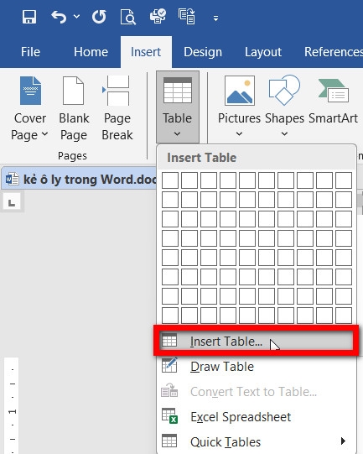The height and width of the screenshot is (454, 363).
Task: Open the File tab
Action: click(30, 52)
